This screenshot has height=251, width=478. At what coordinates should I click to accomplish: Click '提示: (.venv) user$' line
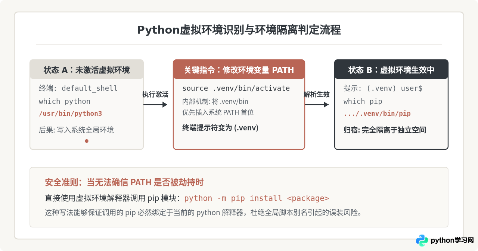click(x=383, y=89)
